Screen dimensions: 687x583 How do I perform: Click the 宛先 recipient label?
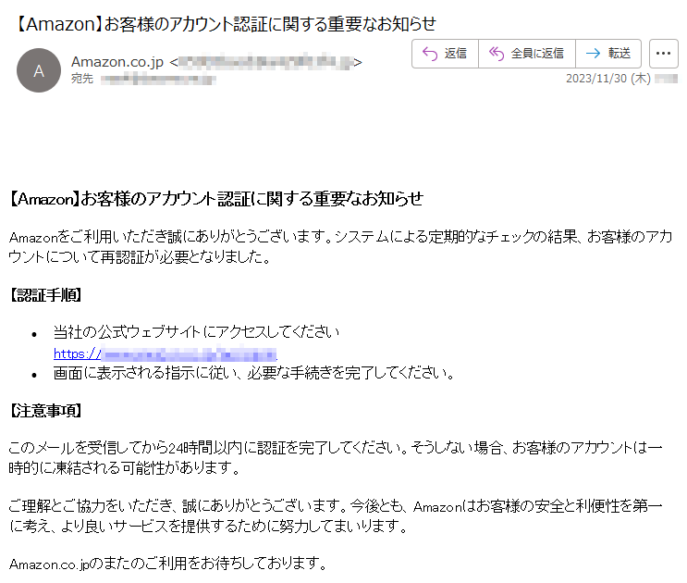(x=82, y=80)
